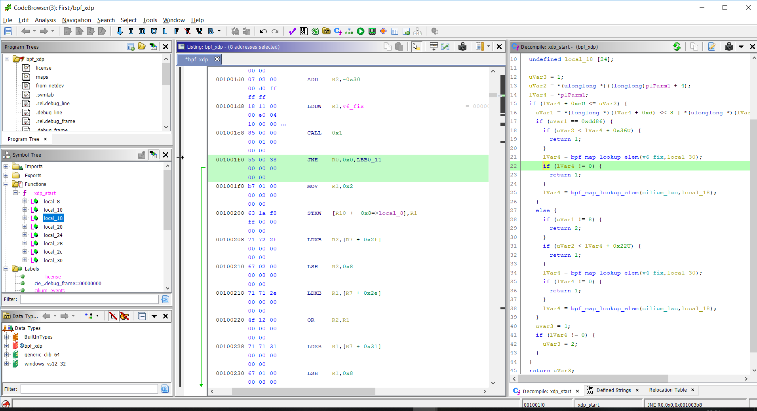
Task: Open the Decompiler window toolbar icon
Action: tap(338, 31)
